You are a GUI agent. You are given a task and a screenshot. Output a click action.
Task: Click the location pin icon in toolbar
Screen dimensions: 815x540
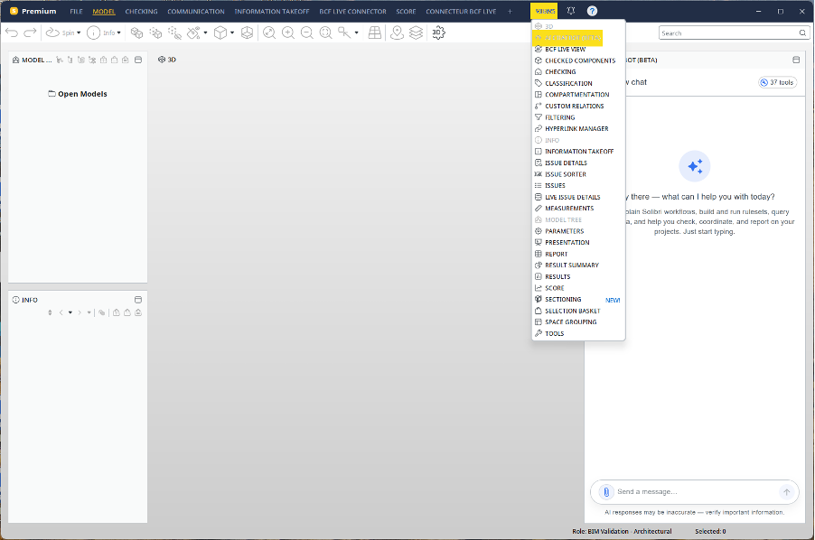pyautogui.click(x=397, y=33)
